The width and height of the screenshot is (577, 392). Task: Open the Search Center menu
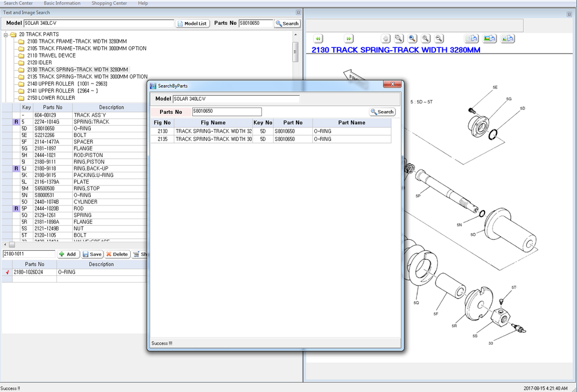tap(18, 3)
